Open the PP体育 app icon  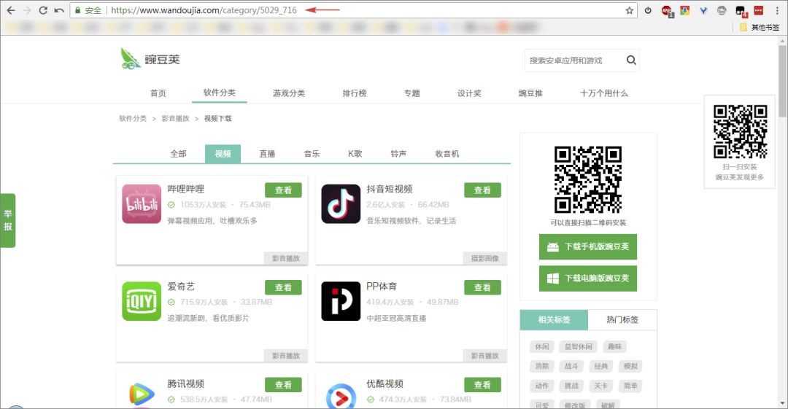click(341, 301)
